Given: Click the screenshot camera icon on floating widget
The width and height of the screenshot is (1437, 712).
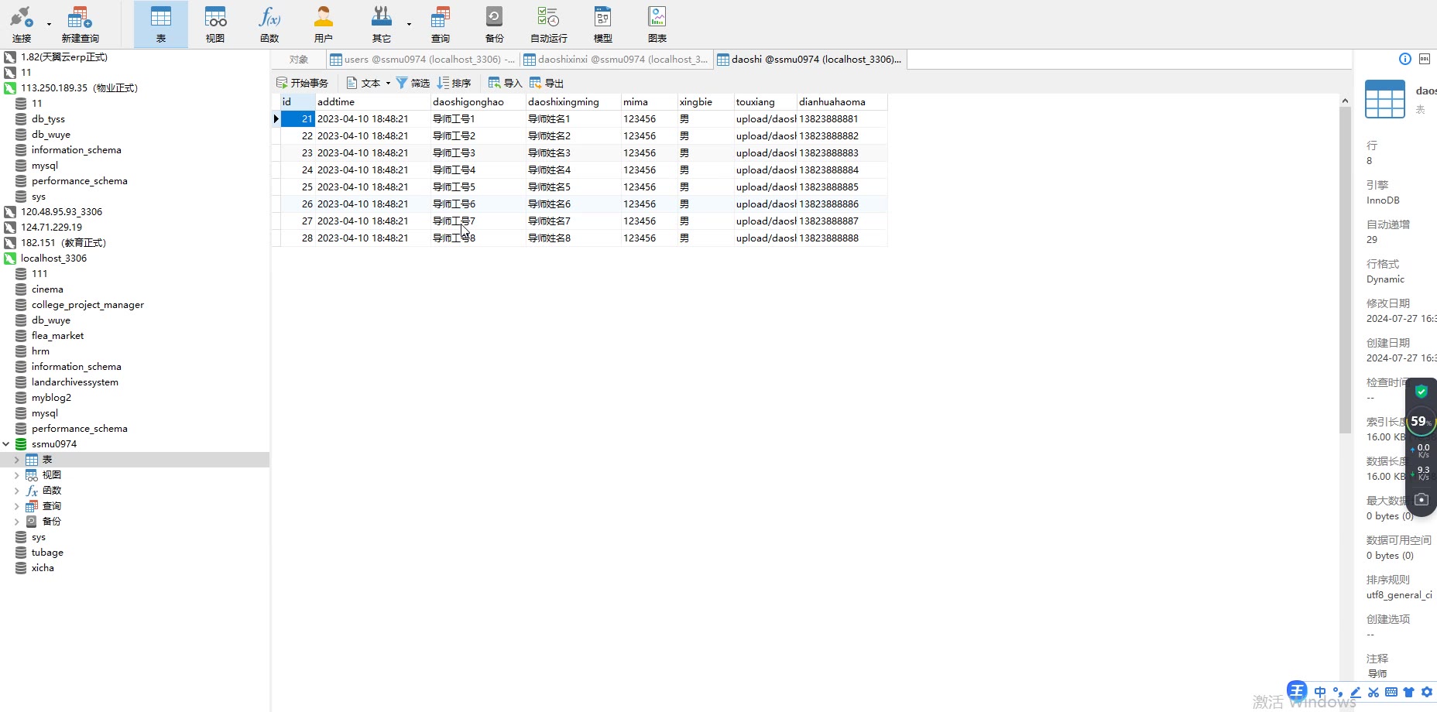Looking at the screenshot, I should click(1422, 499).
